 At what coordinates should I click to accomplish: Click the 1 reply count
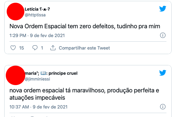click(x=42, y=48)
